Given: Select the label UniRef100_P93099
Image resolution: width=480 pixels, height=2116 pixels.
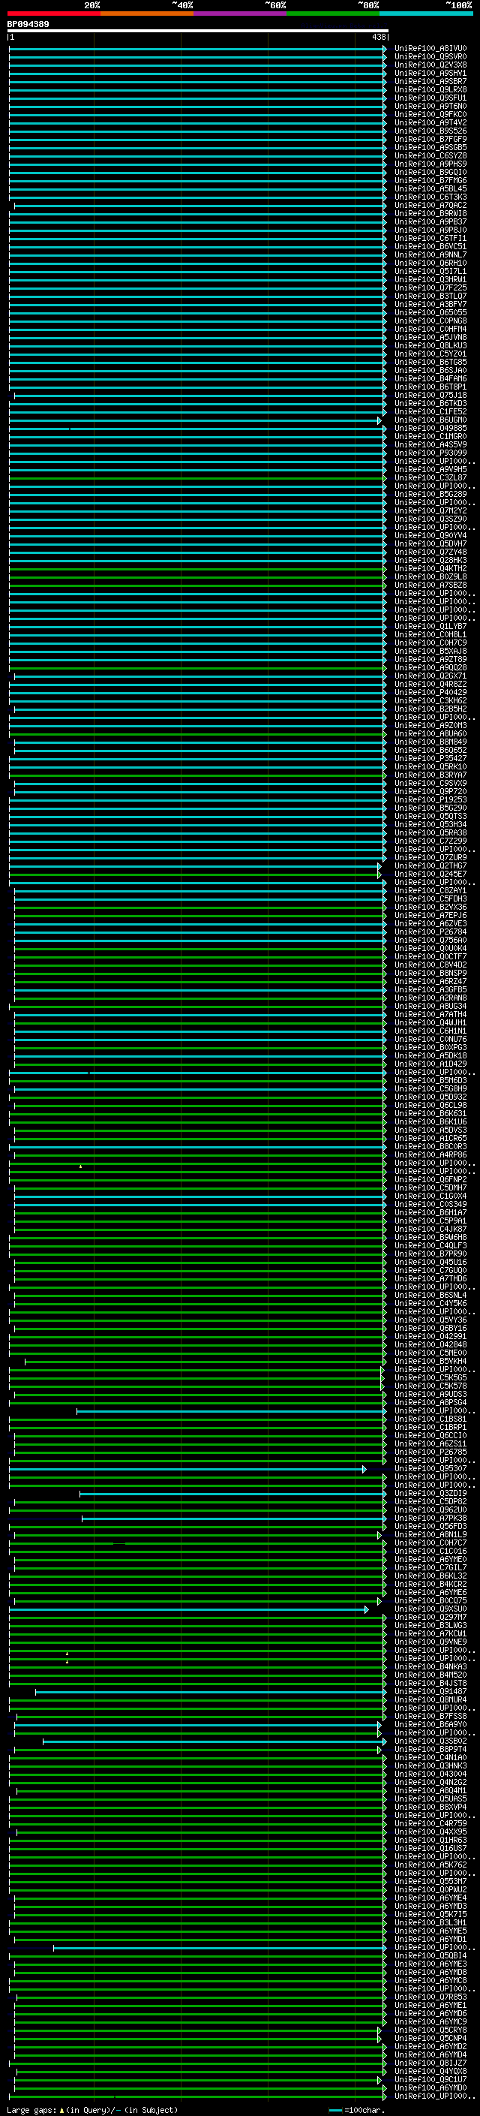Looking at the screenshot, I should 430,453.
